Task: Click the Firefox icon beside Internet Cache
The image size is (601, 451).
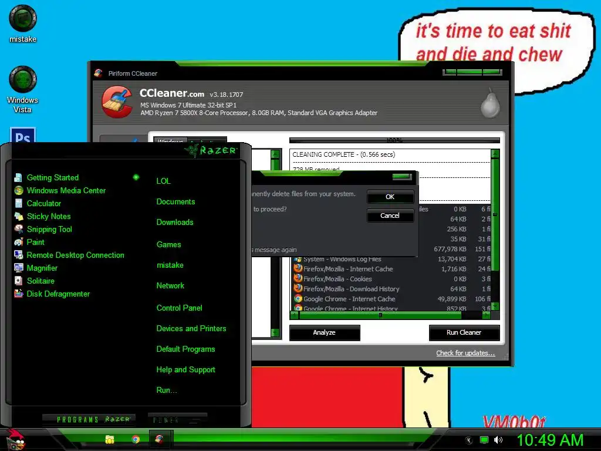Action: point(298,268)
